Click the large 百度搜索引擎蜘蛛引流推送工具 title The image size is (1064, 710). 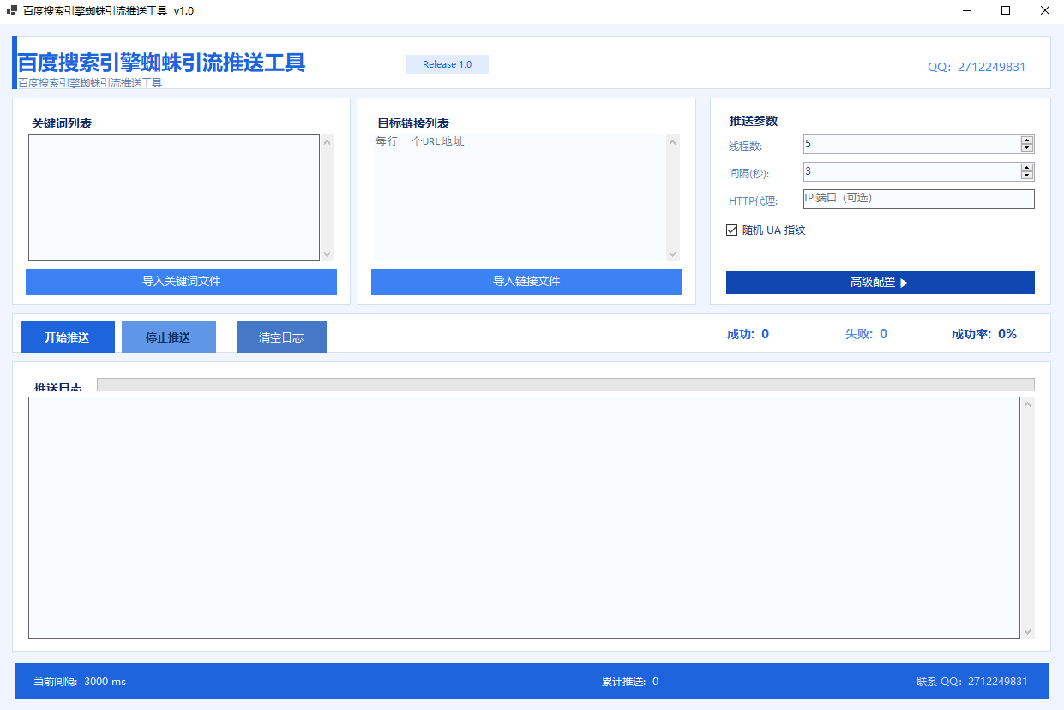(x=161, y=63)
